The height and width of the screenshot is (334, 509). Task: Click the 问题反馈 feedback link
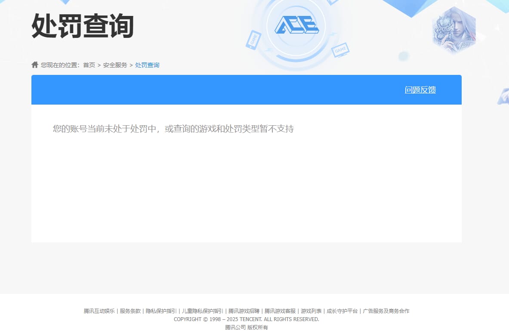click(420, 90)
